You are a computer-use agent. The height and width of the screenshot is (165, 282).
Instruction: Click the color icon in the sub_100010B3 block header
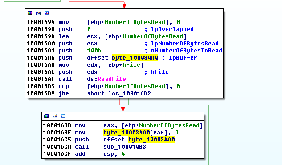46,116
